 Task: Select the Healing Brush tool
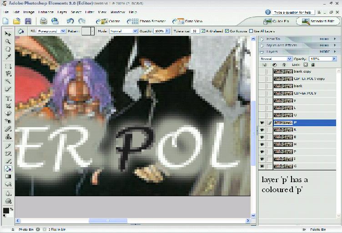pos(8,129)
